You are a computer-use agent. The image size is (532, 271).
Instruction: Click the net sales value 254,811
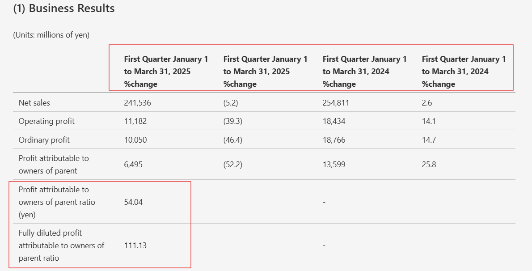coord(336,102)
